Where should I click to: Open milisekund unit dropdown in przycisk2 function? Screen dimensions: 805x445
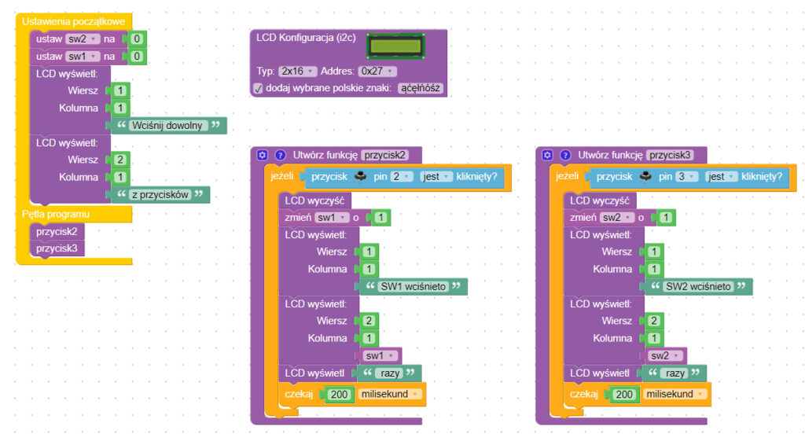[389, 394]
